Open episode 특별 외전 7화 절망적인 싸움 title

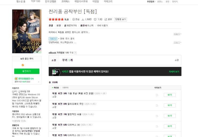(67, 114)
